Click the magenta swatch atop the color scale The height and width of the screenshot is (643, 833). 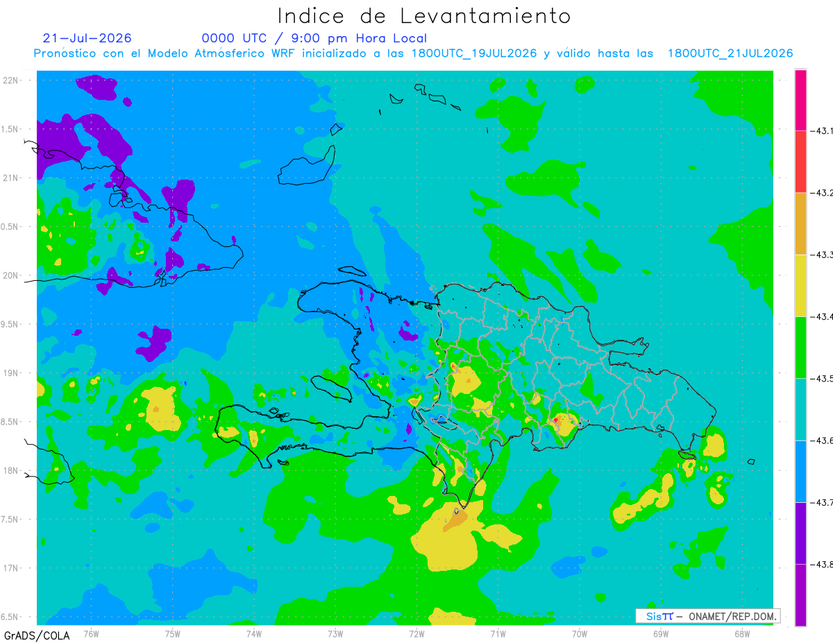800,99
